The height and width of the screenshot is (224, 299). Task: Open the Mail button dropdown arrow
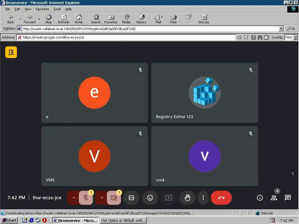(x=162, y=17)
